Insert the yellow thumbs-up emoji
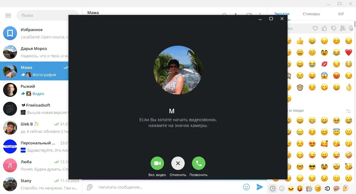The height and width of the screenshot is (194, 356). click(x=300, y=41)
